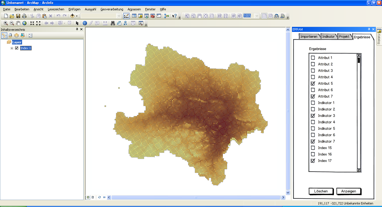List layers by drawing order
The width and height of the screenshot is (382, 207).
[4, 36]
